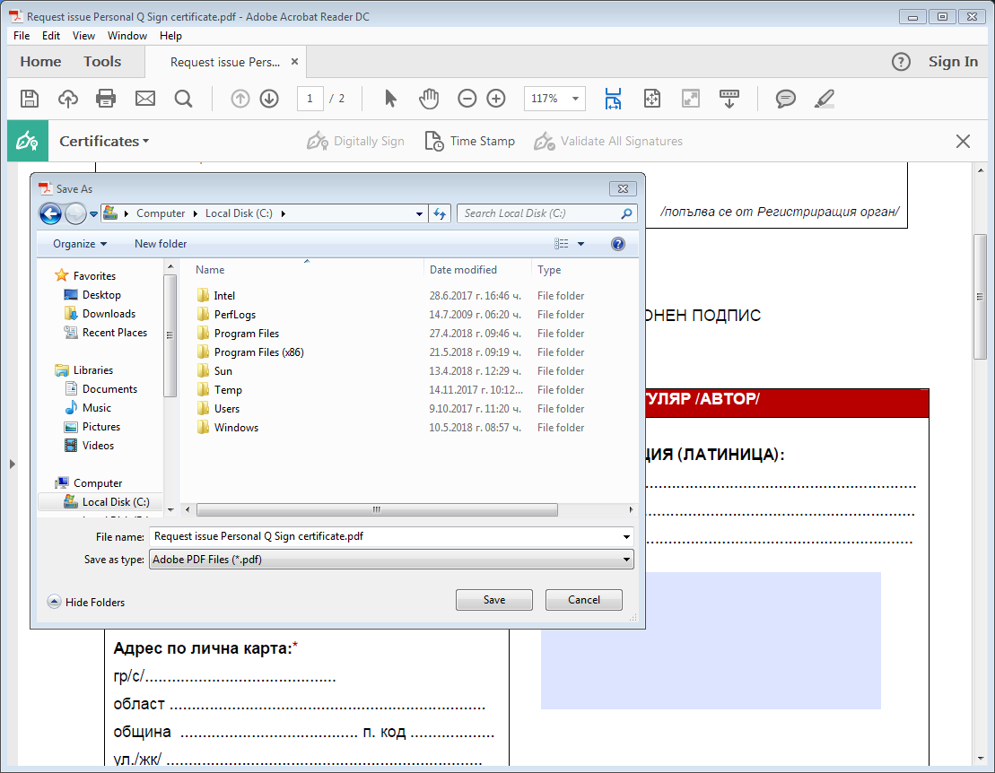
Task: Open the change view dropdown arrow
Action: (580, 244)
